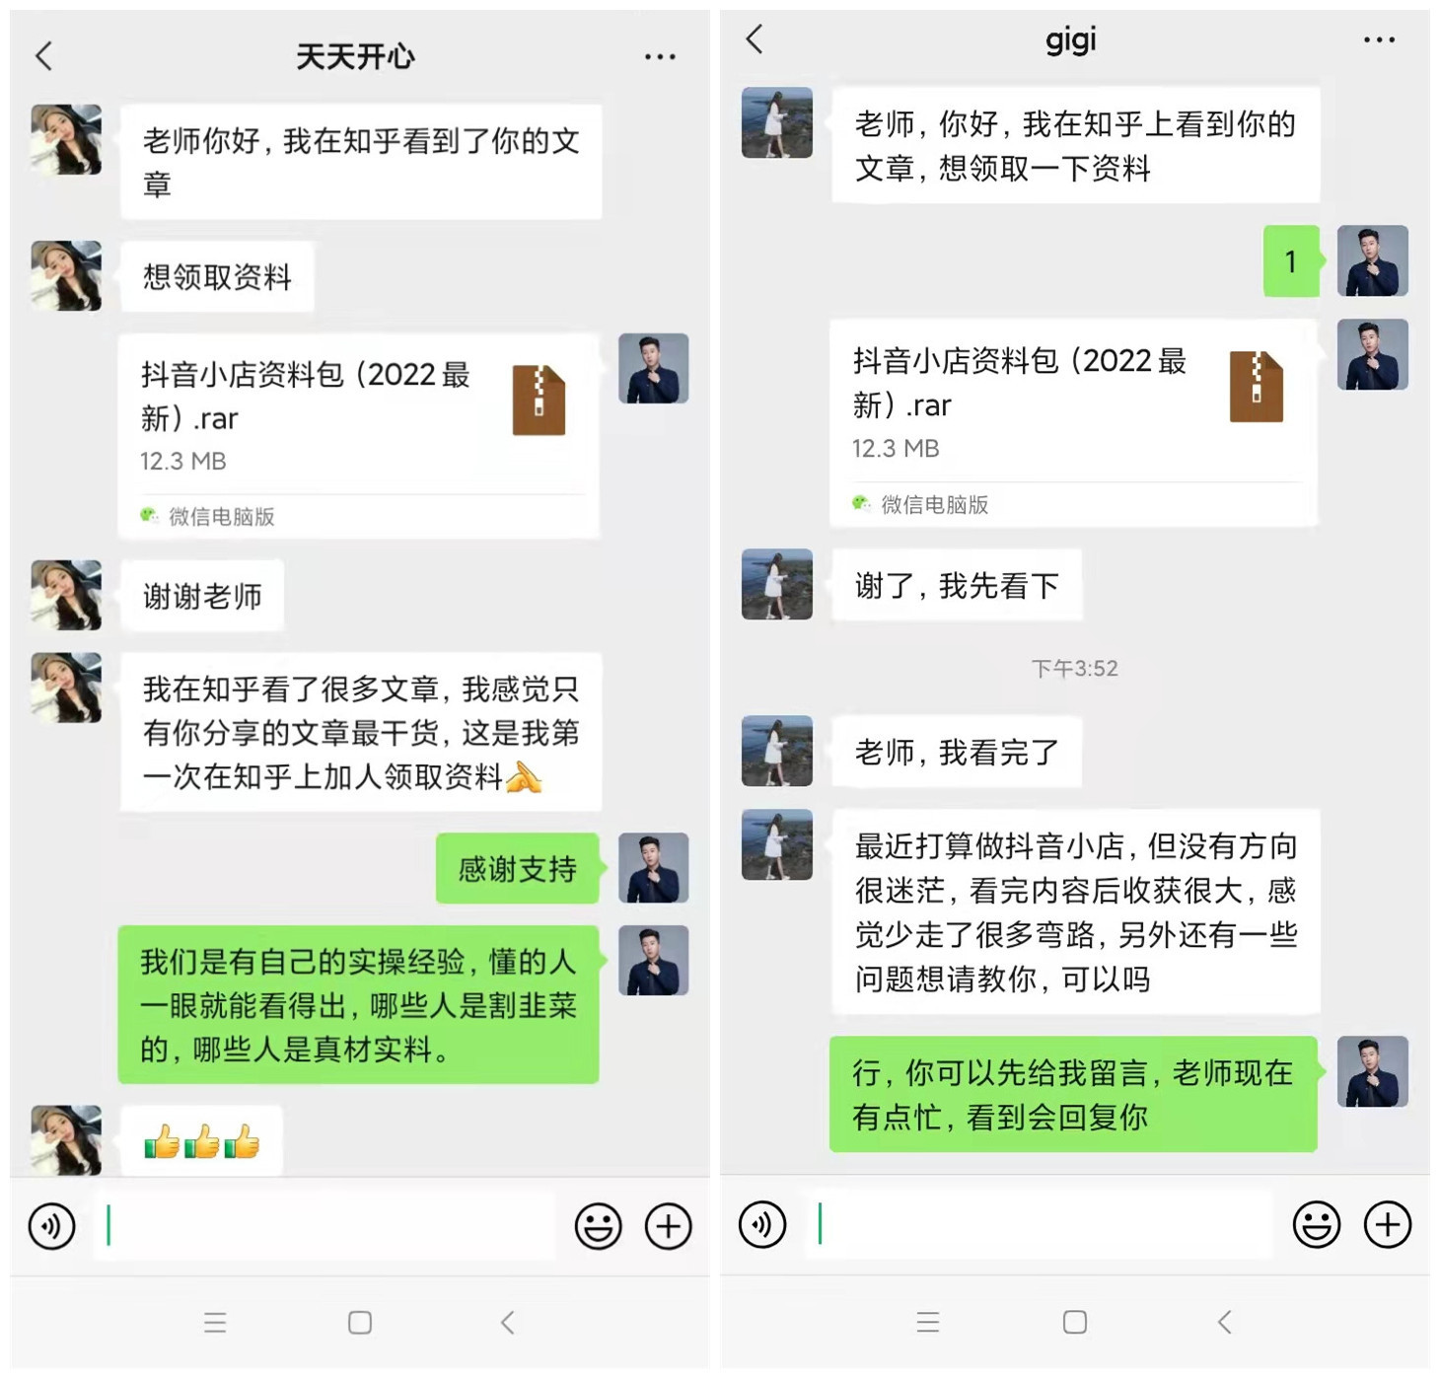Tap Android back button under gigi chat
Image resolution: width=1440 pixels, height=1379 pixels.
pyautogui.click(x=1225, y=1322)
